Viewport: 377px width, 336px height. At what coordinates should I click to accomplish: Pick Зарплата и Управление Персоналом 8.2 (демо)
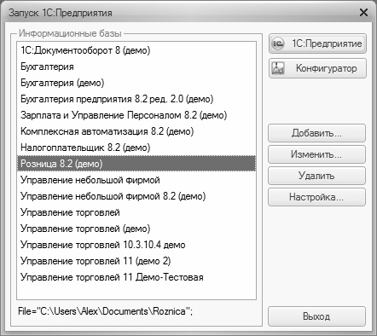(136, 115)
